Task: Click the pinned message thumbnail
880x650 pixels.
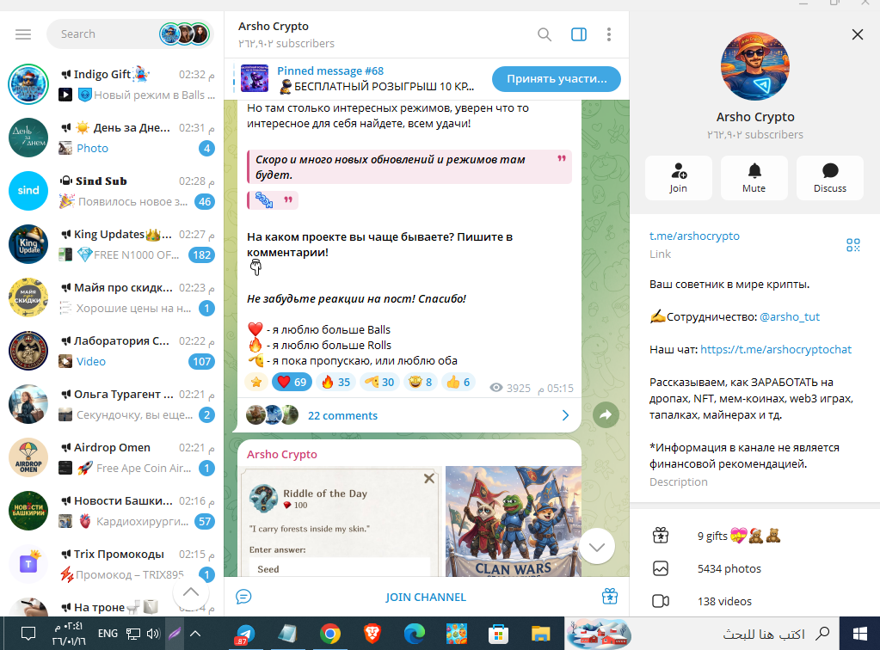Action: coord(255,78)
